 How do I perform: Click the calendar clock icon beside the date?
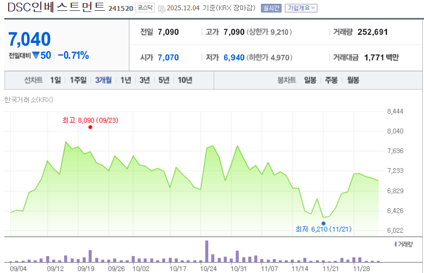[x=161, y=9]
